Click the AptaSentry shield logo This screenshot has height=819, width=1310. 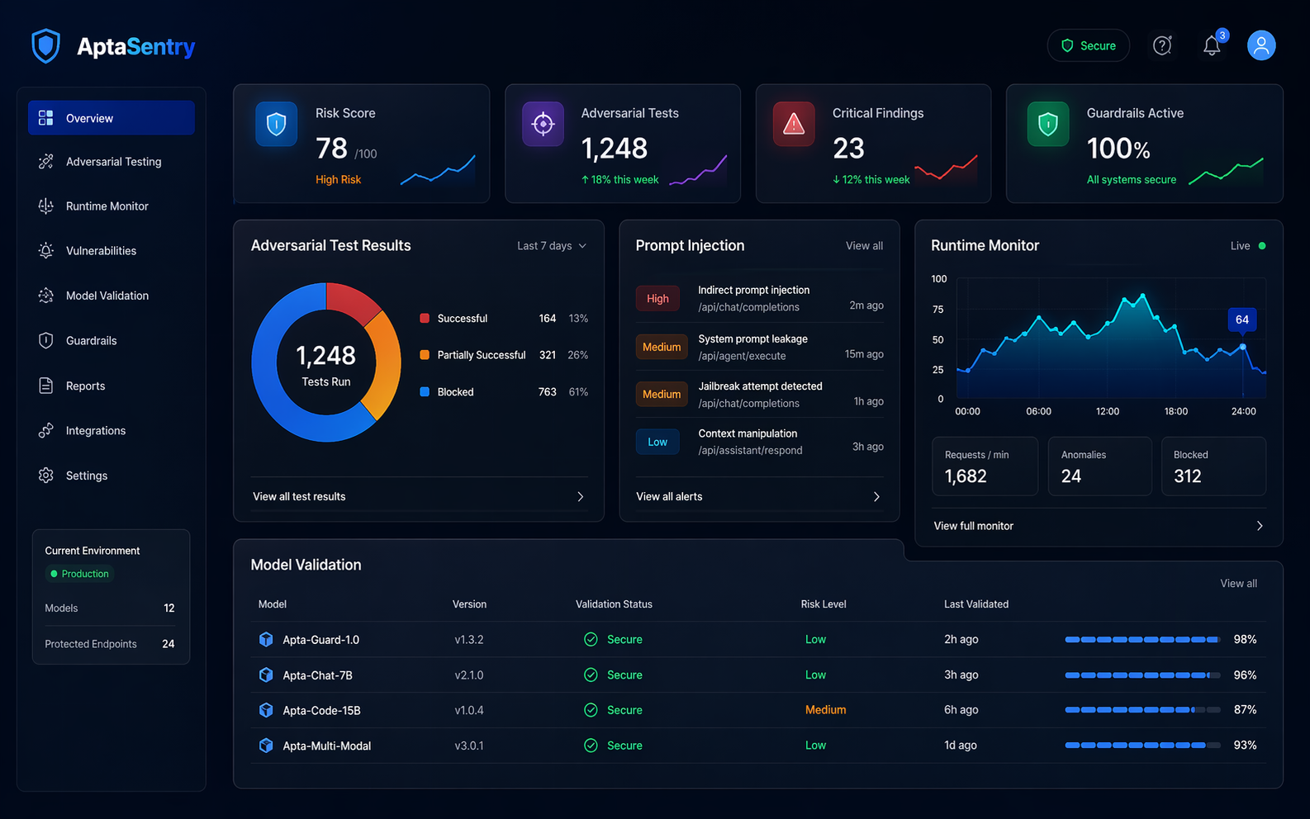(45, 45)
